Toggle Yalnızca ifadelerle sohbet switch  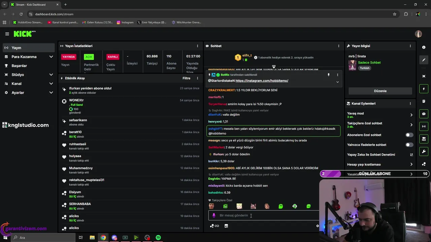tap(409, 145)
